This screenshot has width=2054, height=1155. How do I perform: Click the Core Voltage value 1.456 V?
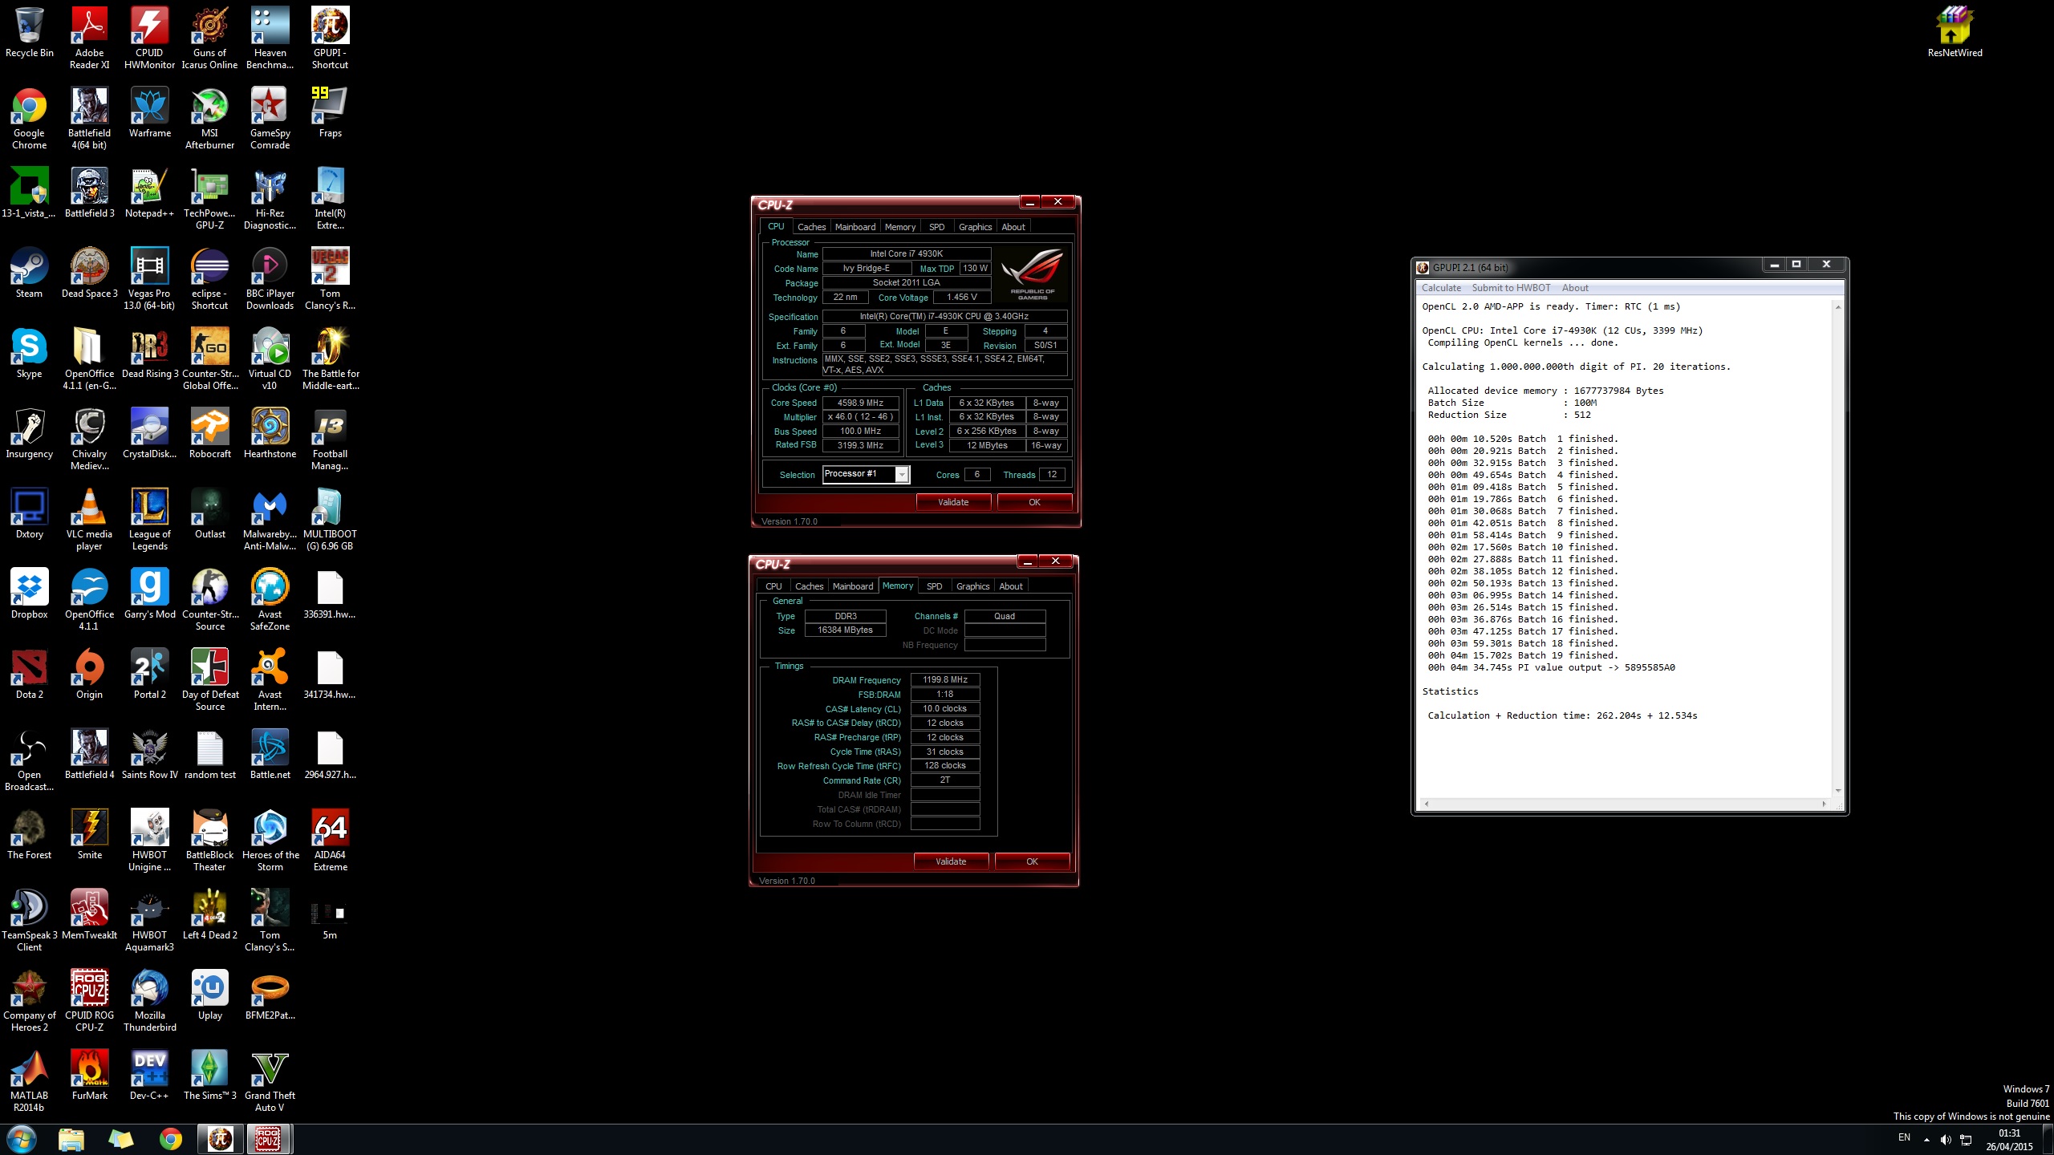pos(961,297)
